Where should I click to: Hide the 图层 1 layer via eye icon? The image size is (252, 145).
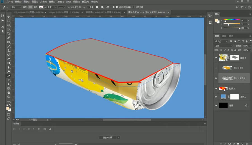pyautogui.click(x=216, y=58)
